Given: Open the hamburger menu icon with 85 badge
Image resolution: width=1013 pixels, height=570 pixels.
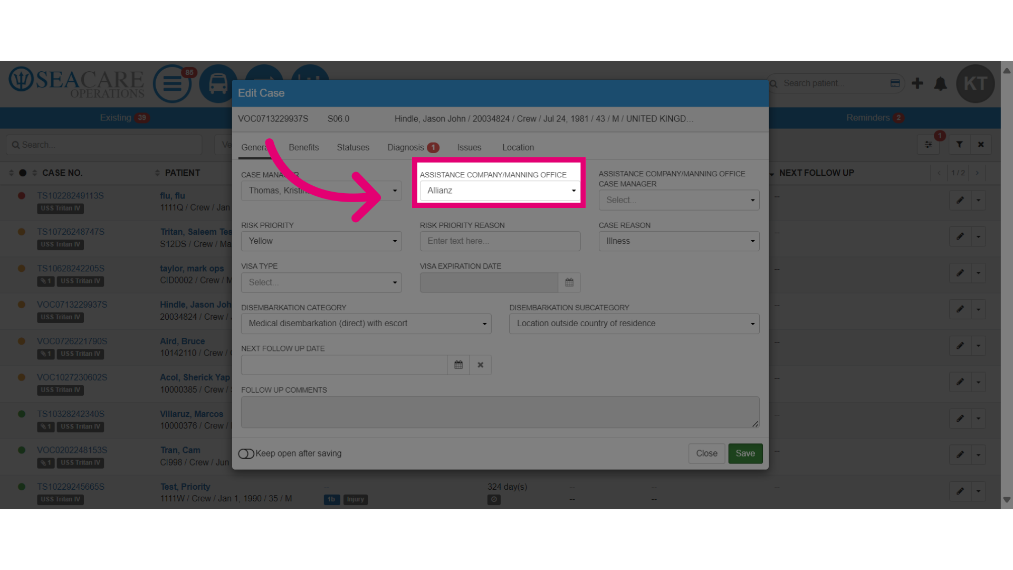Looking at the screenshot, I should 172,83.
